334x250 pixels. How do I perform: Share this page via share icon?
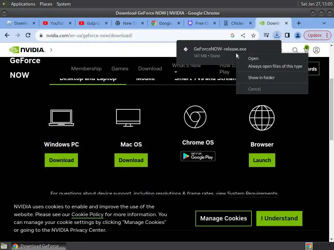[x=243, y=35]
